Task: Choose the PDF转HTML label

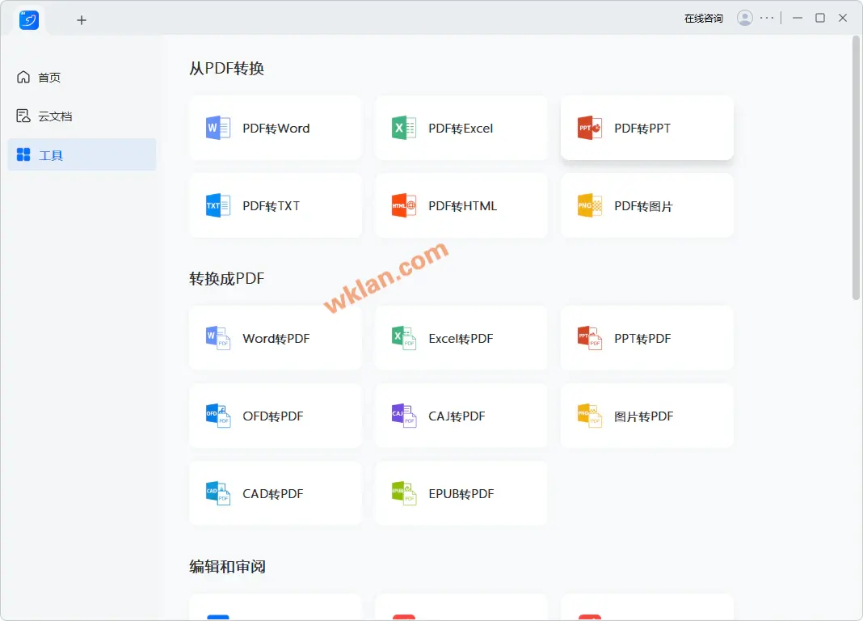Action: pos(463,206)
